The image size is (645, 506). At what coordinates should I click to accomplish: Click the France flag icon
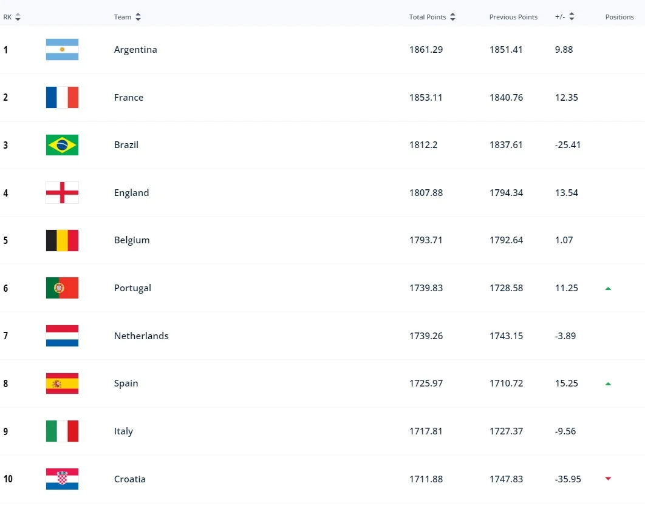click(x=62, y=98)
